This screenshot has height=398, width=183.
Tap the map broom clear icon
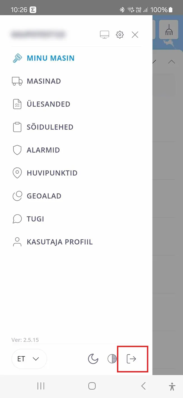point(169,30)
